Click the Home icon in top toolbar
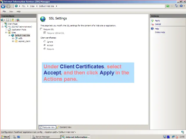This screenshot has width=186, height=139. (176, 6)
